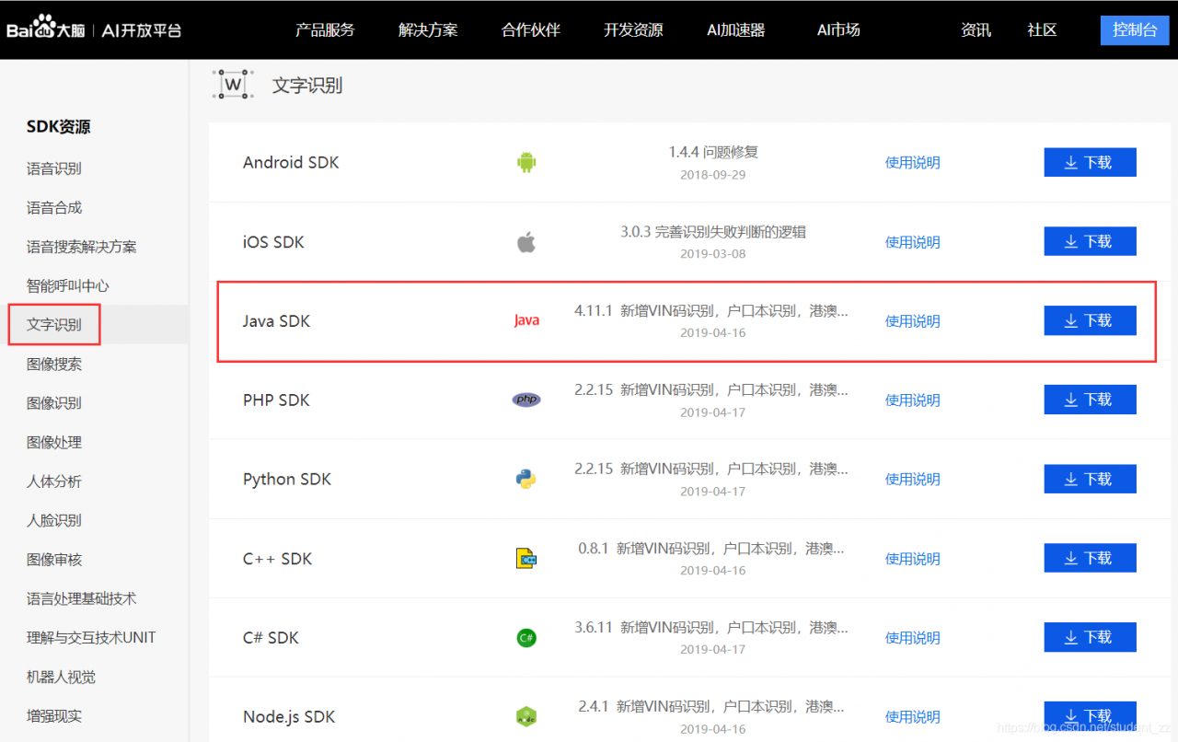
Task: Open 产品服务 in the top navigation
Action: [325, 29]
